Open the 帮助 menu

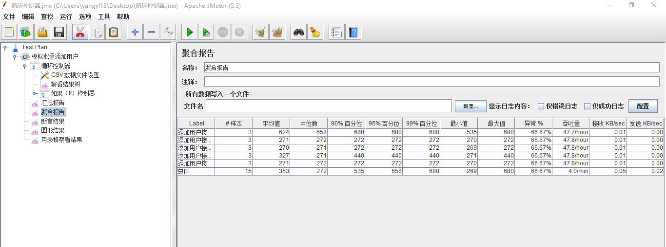[x=123, y=17]
